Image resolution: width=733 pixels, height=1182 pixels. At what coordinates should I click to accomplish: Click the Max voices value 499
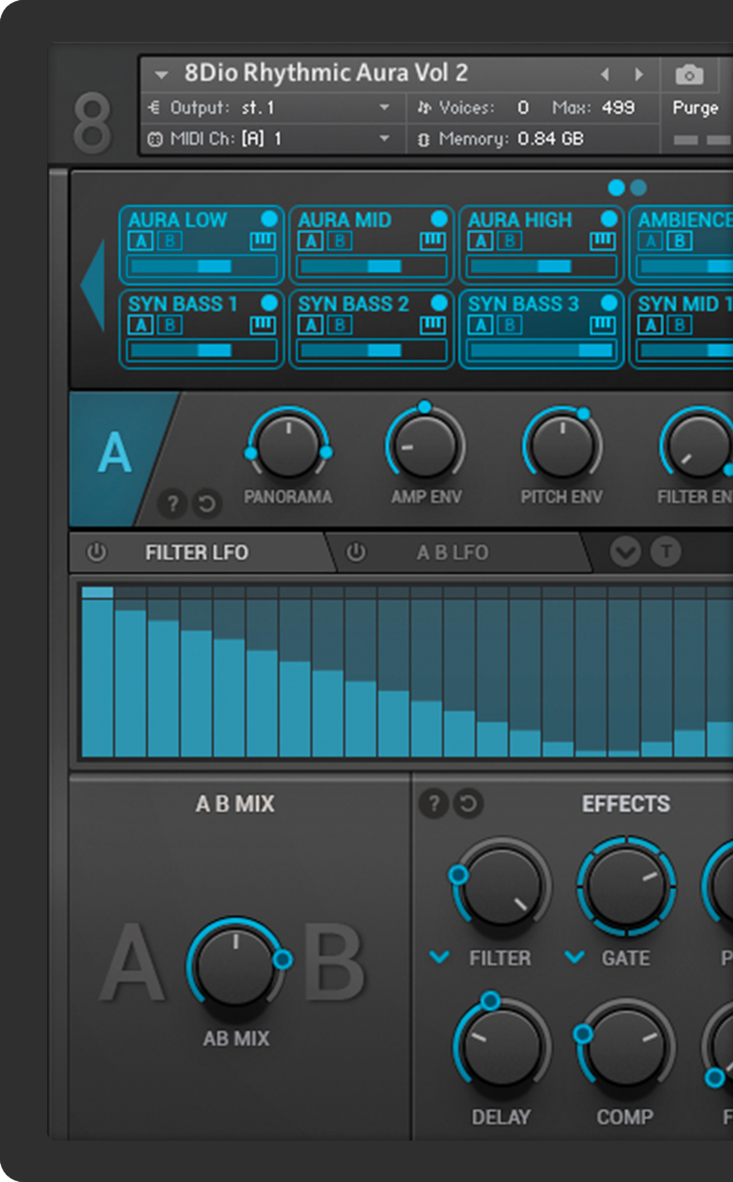tap(618, 107)
